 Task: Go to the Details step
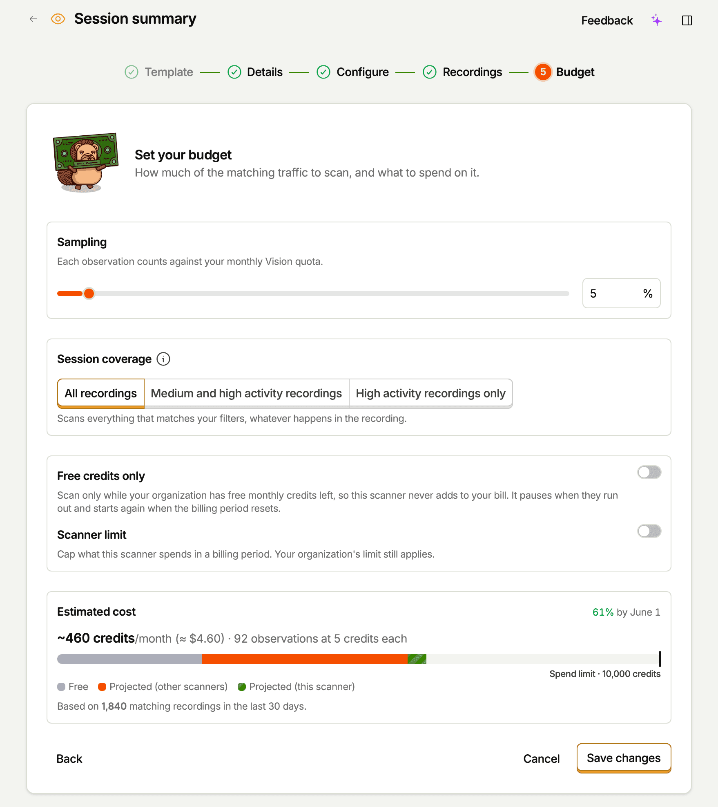click(255, 72)
